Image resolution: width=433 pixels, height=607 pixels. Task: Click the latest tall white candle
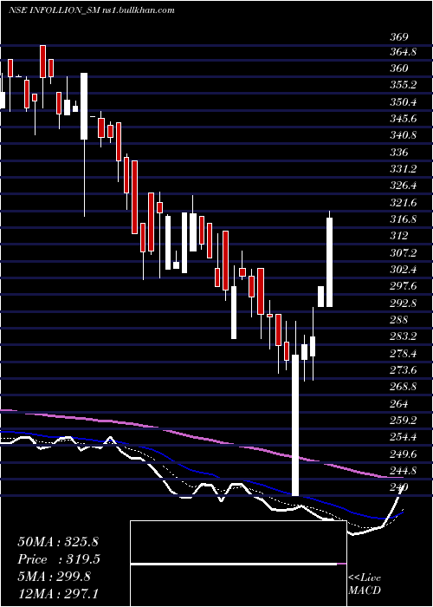[x=329, y=259]
